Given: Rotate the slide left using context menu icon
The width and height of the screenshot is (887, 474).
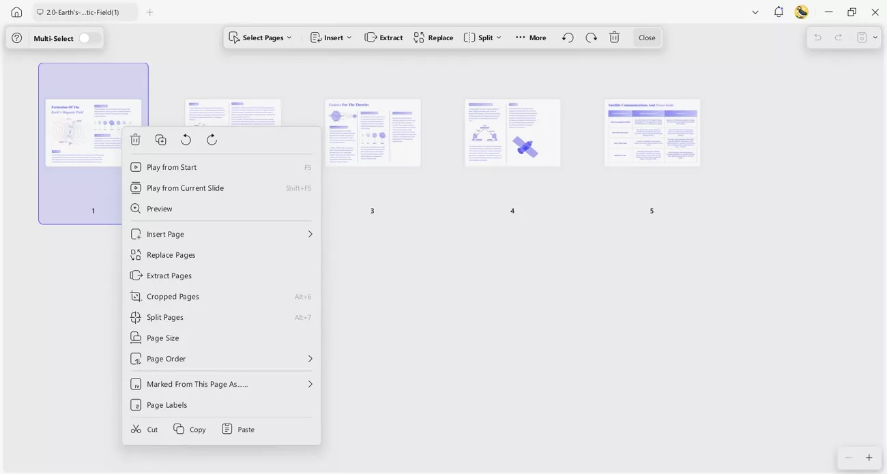Looking at the screenshot, I should point(186,139).
